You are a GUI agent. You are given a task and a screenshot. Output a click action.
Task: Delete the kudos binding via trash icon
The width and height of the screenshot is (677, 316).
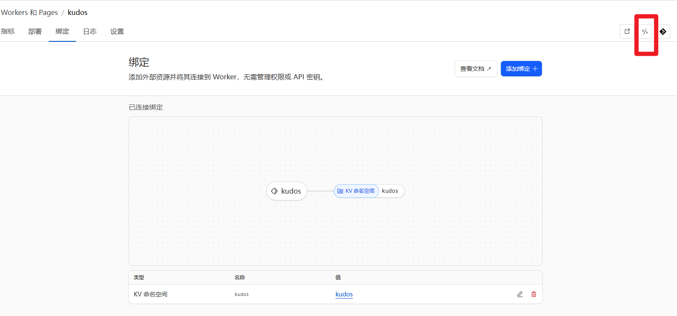(x=534, y=294)
